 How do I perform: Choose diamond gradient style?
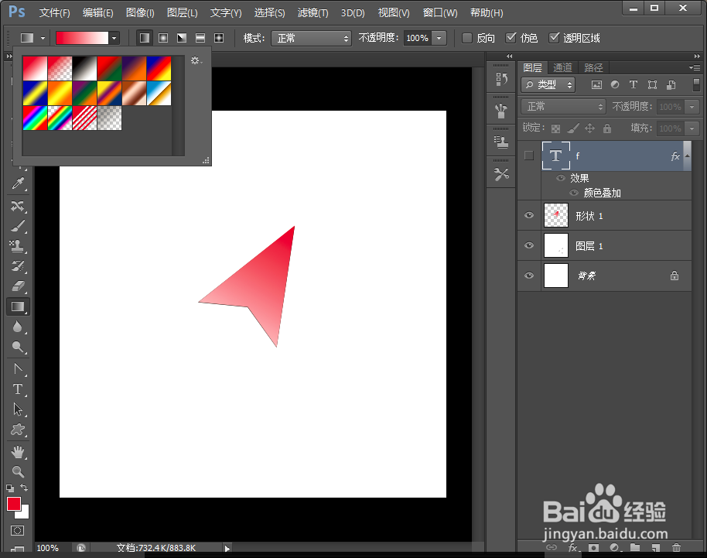(219, 38)
